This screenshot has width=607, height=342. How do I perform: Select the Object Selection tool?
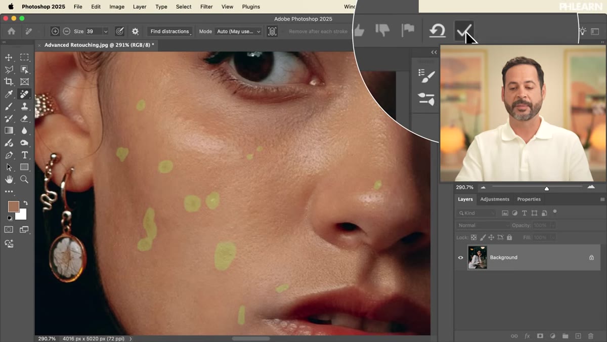coord(24,69)
